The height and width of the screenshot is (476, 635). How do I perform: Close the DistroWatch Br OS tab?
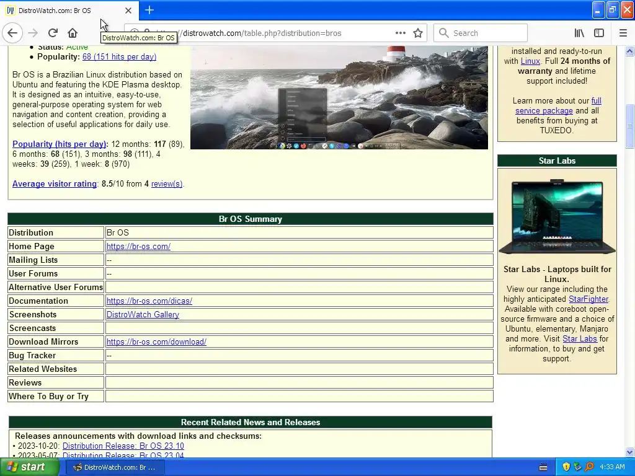tap(128, 11)
